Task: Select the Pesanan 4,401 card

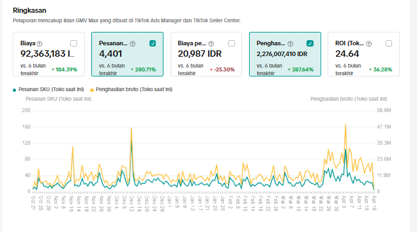Action: pyautogui.click(x=127, y=54)
